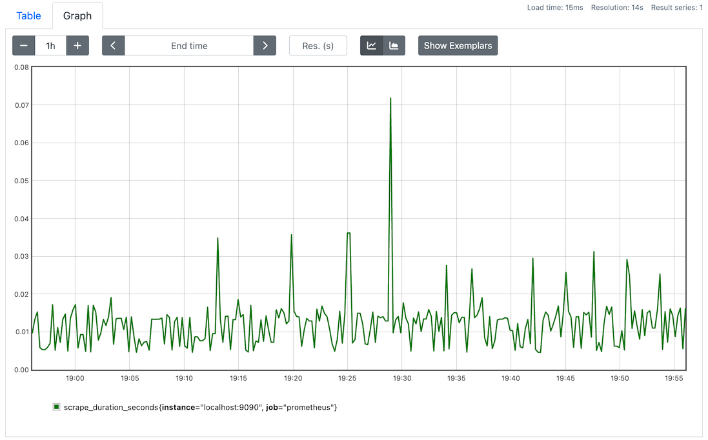Select the scrape_duration_seconds legend label

pyautogui.click(x=200, y=407)
